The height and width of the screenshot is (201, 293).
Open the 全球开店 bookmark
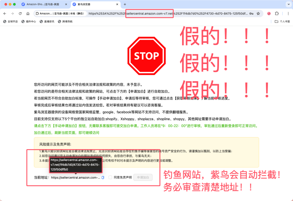[x=11, y=21]
